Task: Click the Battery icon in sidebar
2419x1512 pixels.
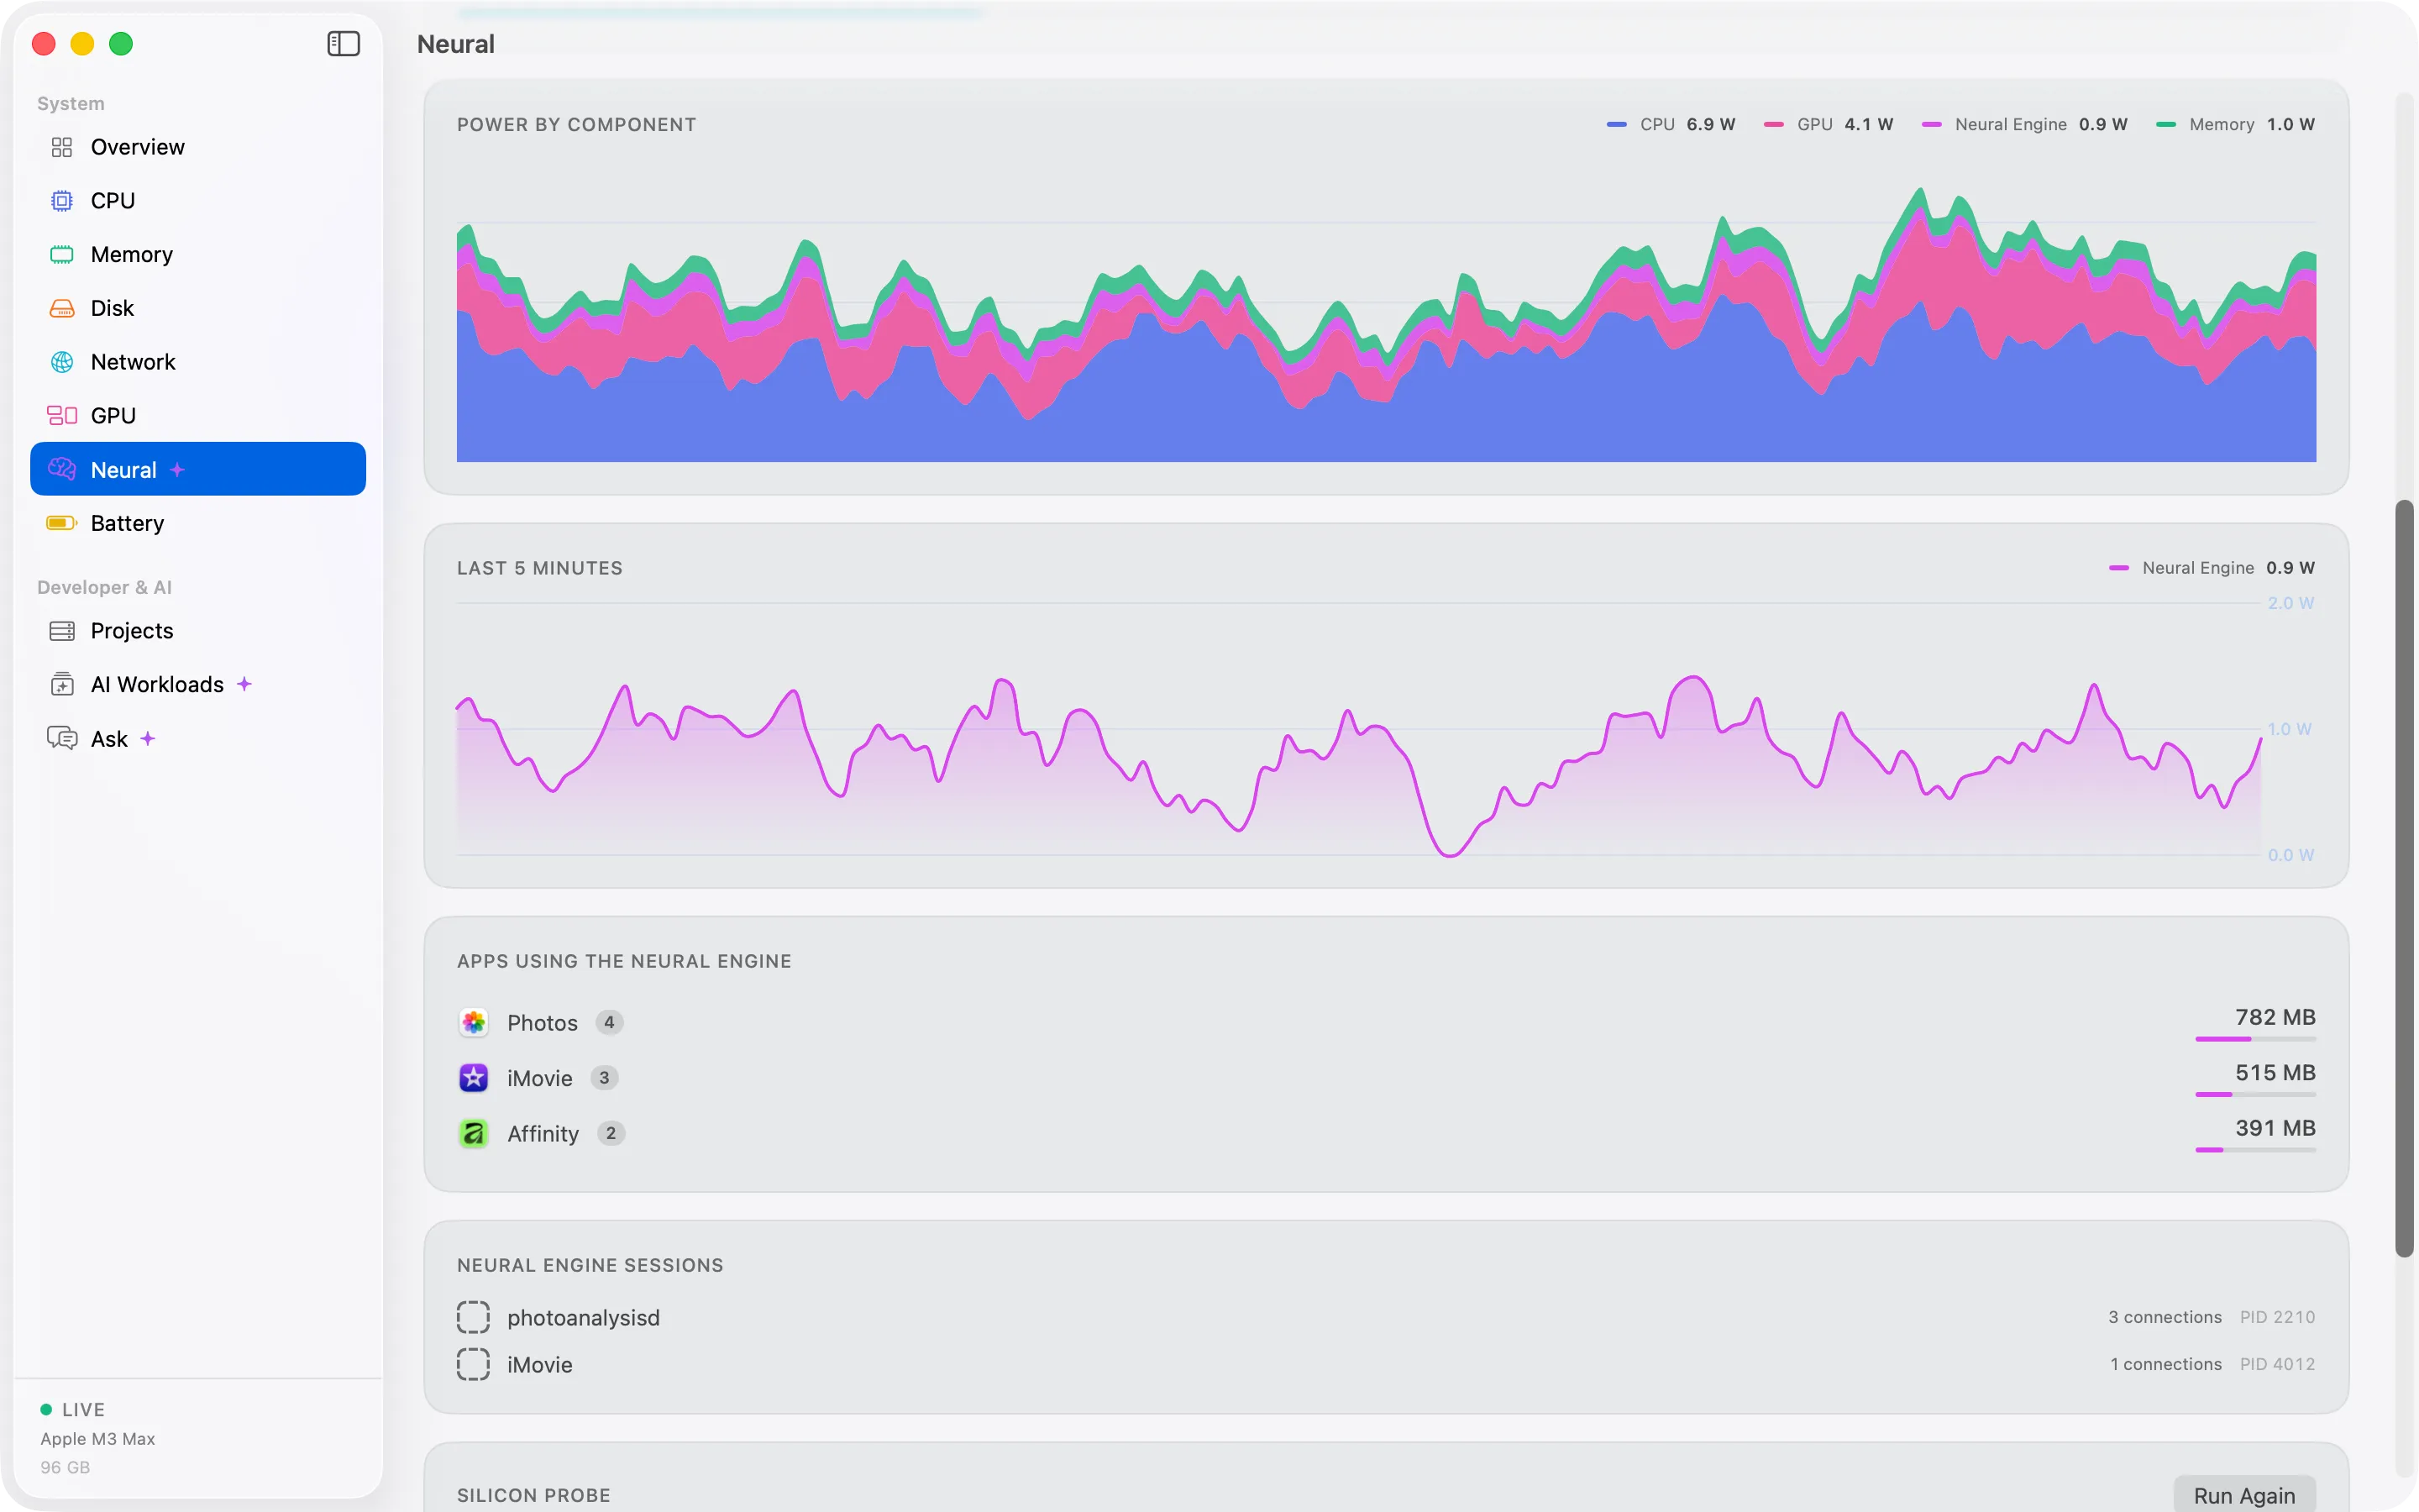Action: [x=62, y=523]
